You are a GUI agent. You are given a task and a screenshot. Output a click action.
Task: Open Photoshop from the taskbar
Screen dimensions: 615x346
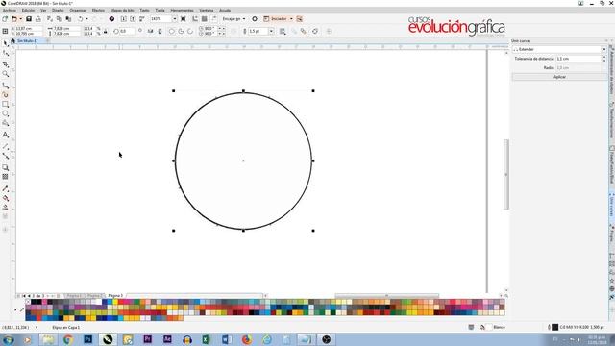coord(87,339)
